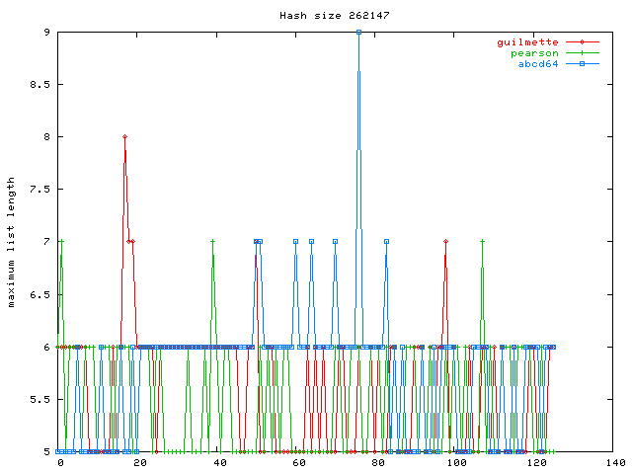Click the x-axis tick label 60
The height and width of the screenshot is (474, 632).
point(298,463)
